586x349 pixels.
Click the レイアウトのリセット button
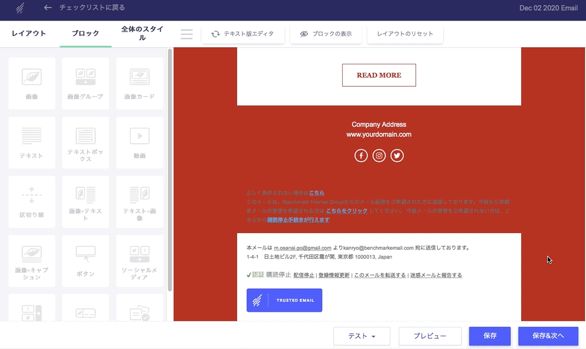pyautogui.click(x=406, y=34)
